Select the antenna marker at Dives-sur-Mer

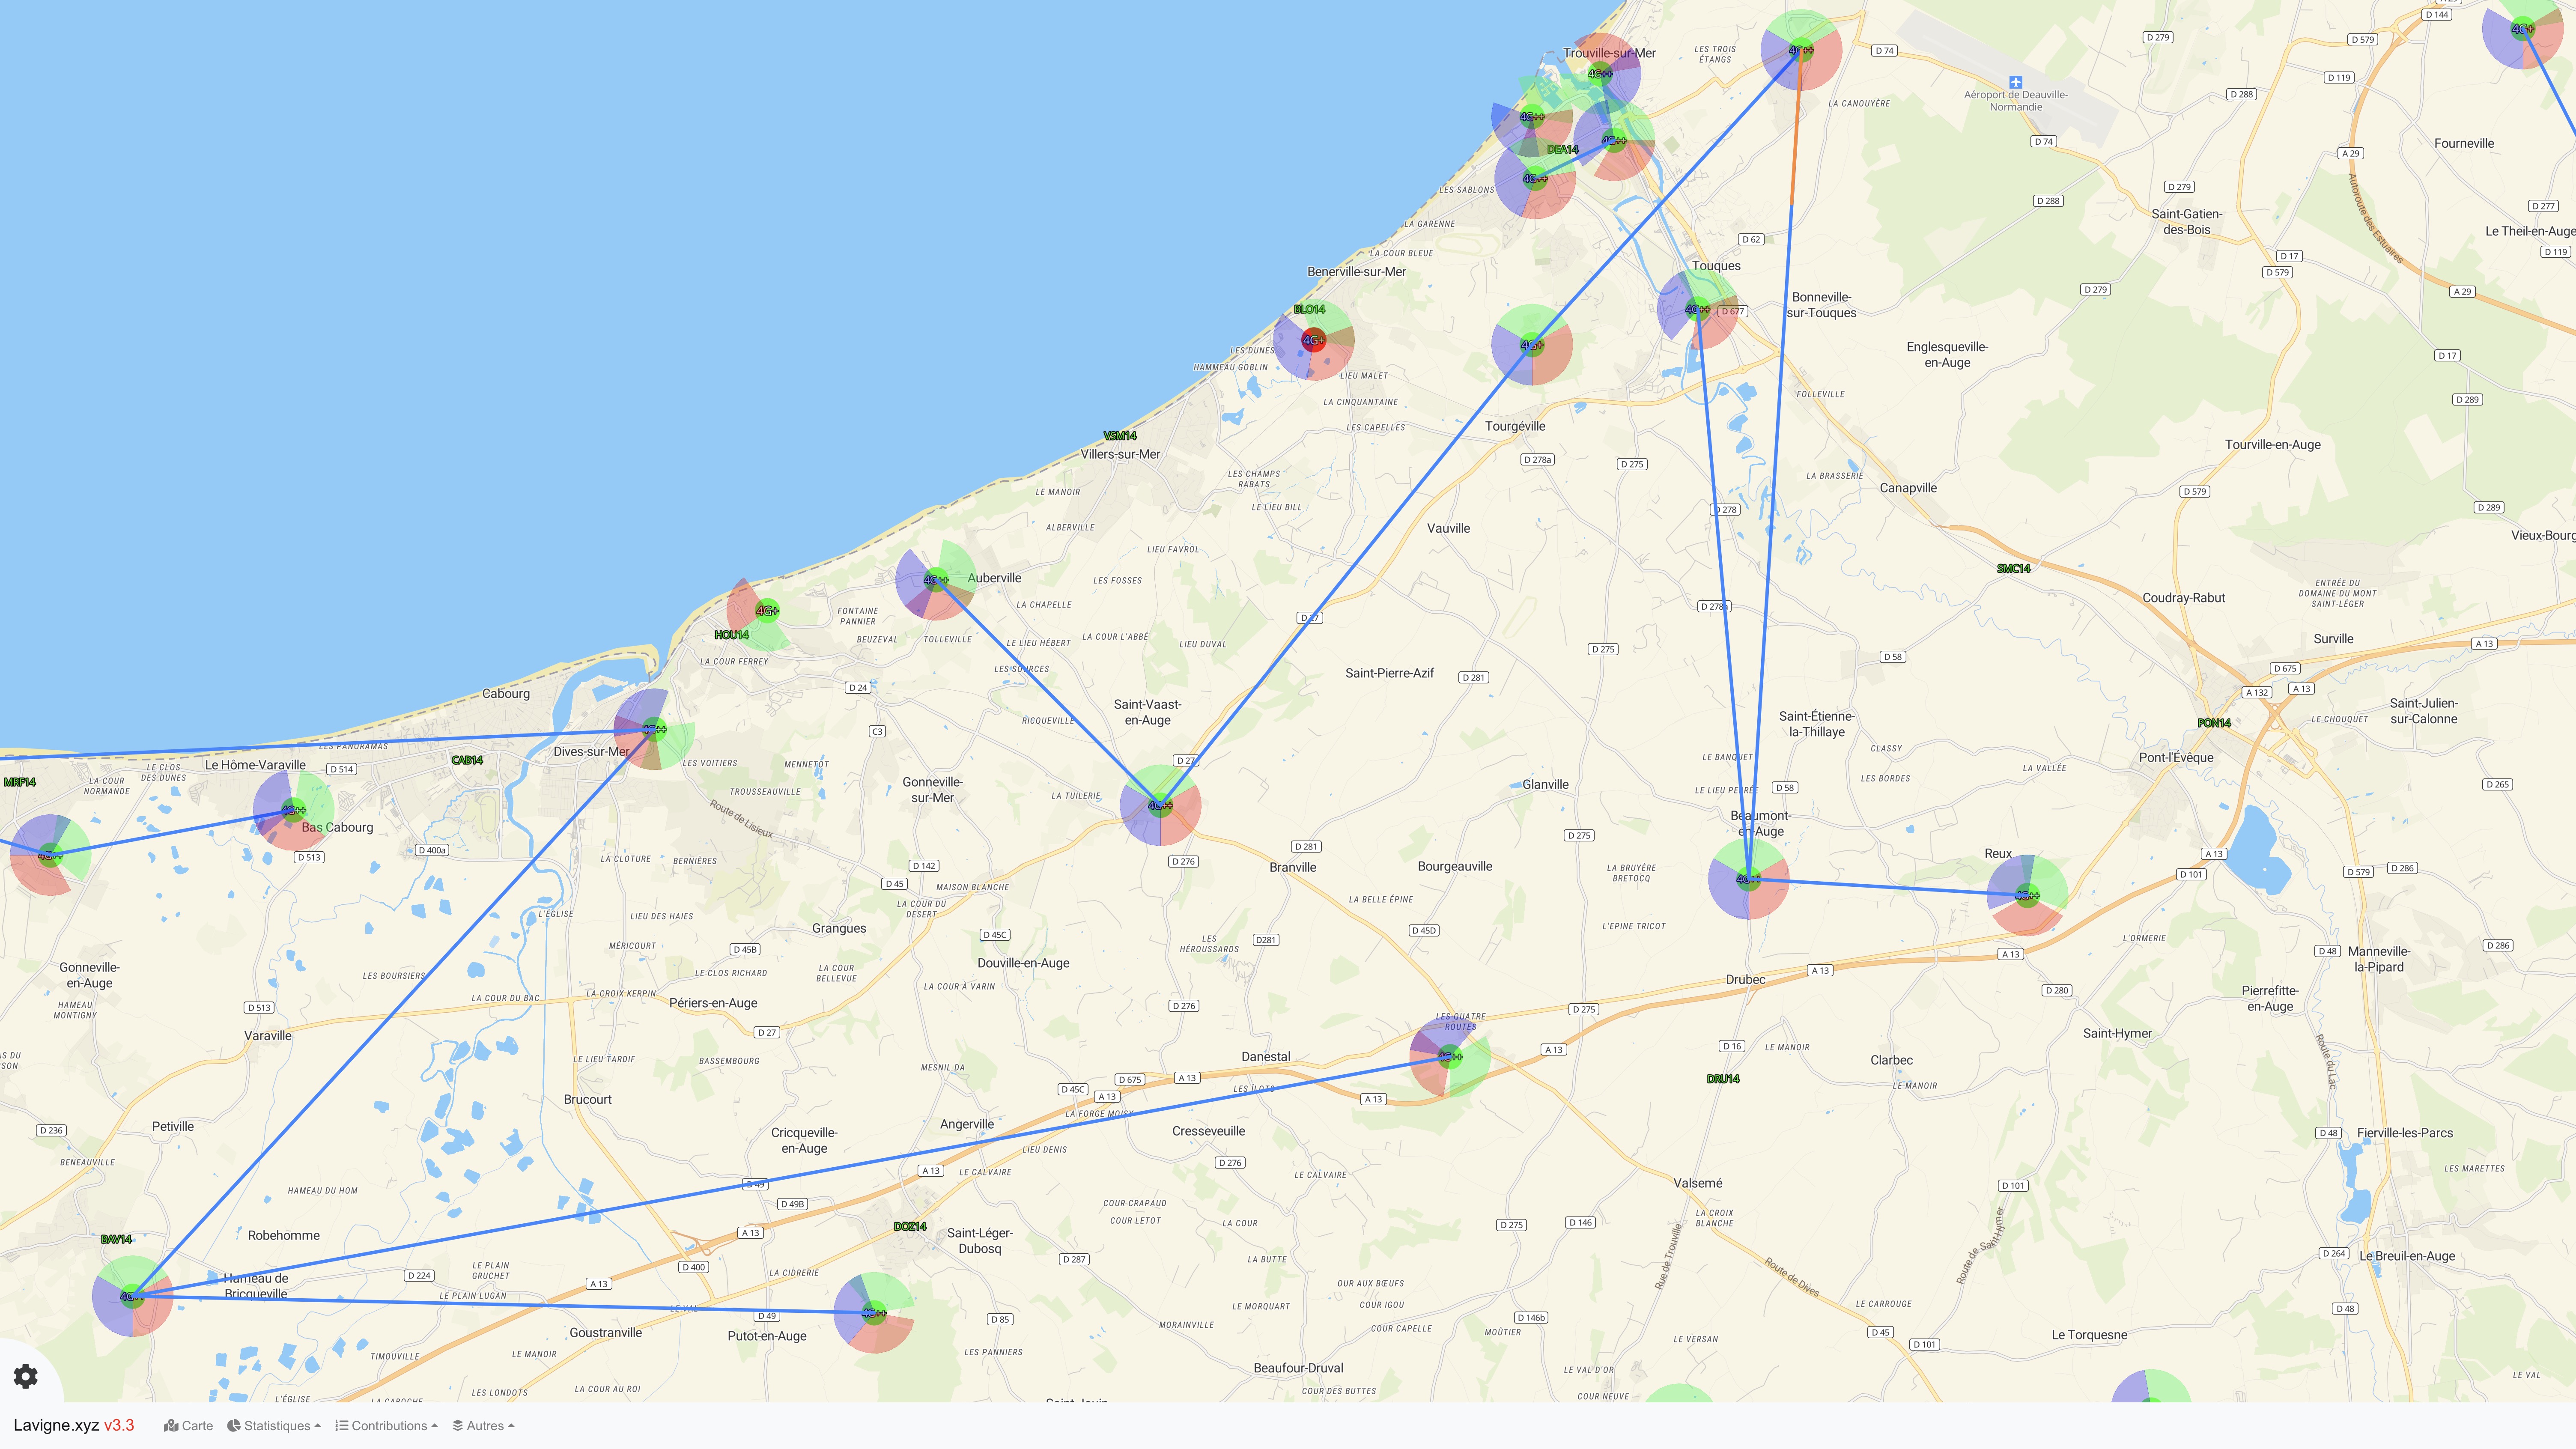[x=654, y=729]
